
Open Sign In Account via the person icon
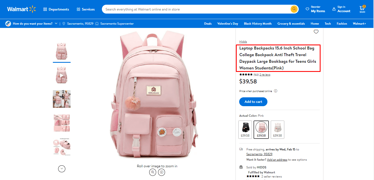point(335,9)
